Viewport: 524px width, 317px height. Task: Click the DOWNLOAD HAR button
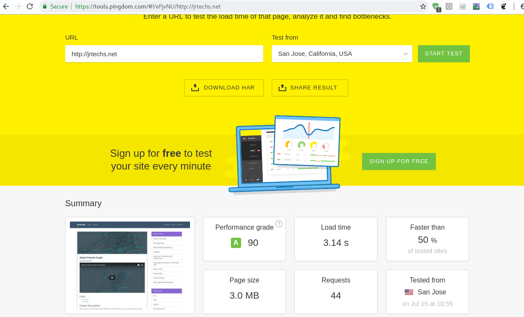pos(224,88)
